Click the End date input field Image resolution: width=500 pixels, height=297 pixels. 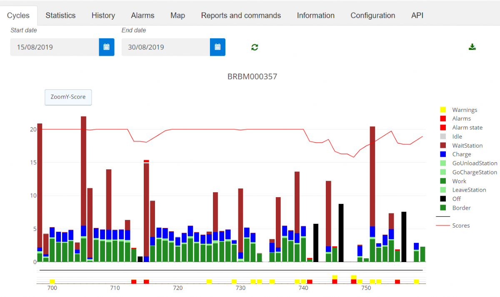(x=165, y=47)
